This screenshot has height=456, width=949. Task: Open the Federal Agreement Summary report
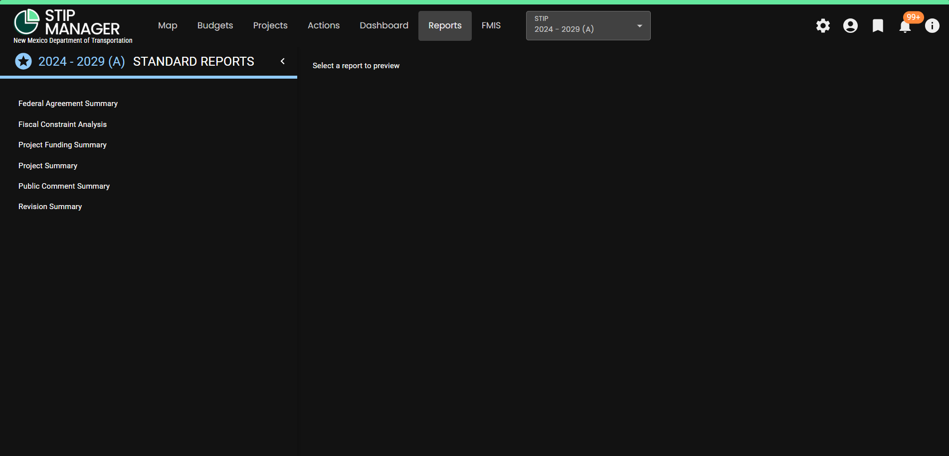(x=68, y=104)
